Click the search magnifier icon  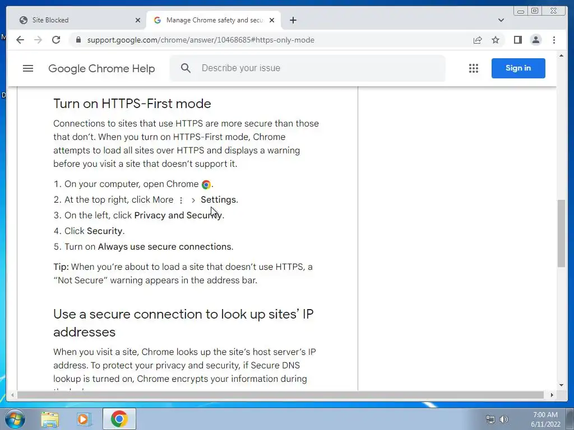[186, 68]
